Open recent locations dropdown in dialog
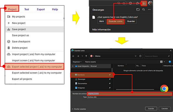 (82, 56)
